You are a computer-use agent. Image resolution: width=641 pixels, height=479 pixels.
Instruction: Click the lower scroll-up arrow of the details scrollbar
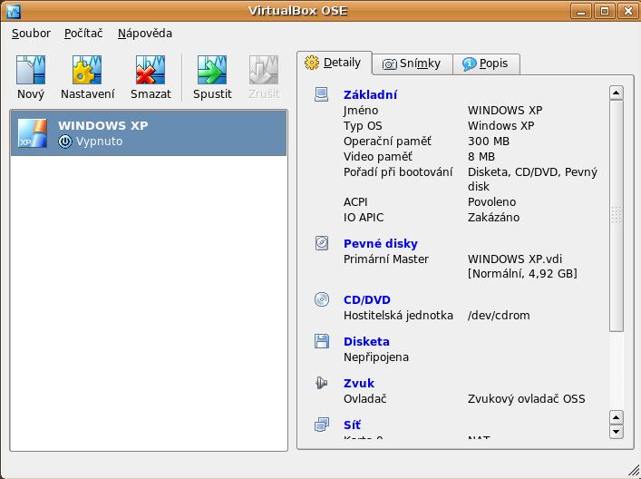point(616,417)
